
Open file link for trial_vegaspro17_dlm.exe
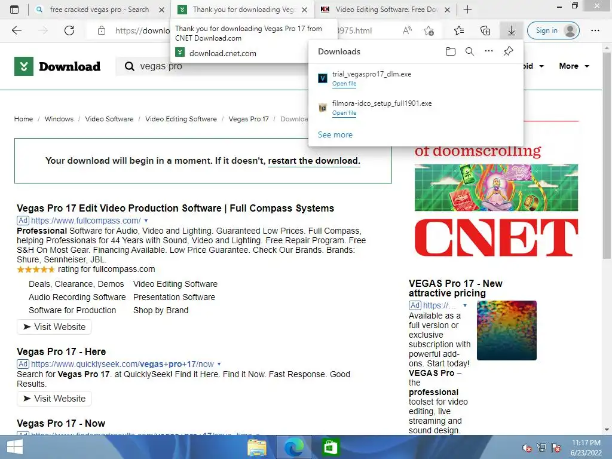coord(344,84)
